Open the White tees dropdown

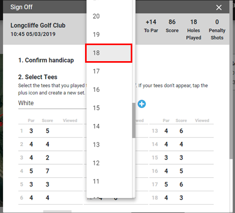(x=52, y=103)
